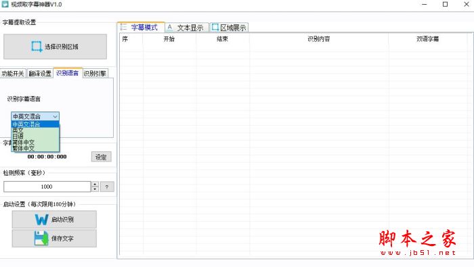Pick 日语 from the language list
This screenshot has width=474, height=267.
point(35,137)
